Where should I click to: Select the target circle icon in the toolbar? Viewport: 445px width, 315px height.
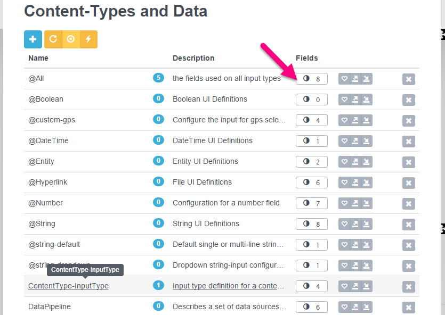71,39
